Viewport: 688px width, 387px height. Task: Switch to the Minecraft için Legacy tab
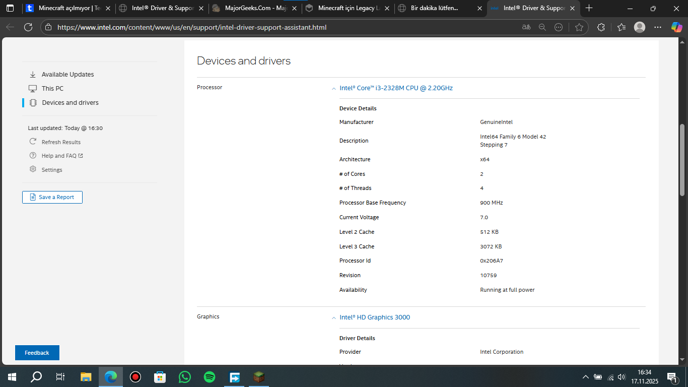[348, 8]
